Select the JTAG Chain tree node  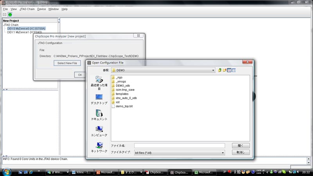coord(11,25)
